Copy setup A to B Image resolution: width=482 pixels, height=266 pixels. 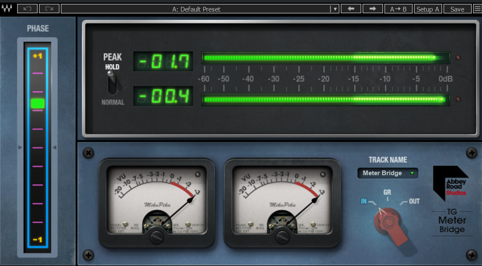pyautogui.click(x=399, y=9)
